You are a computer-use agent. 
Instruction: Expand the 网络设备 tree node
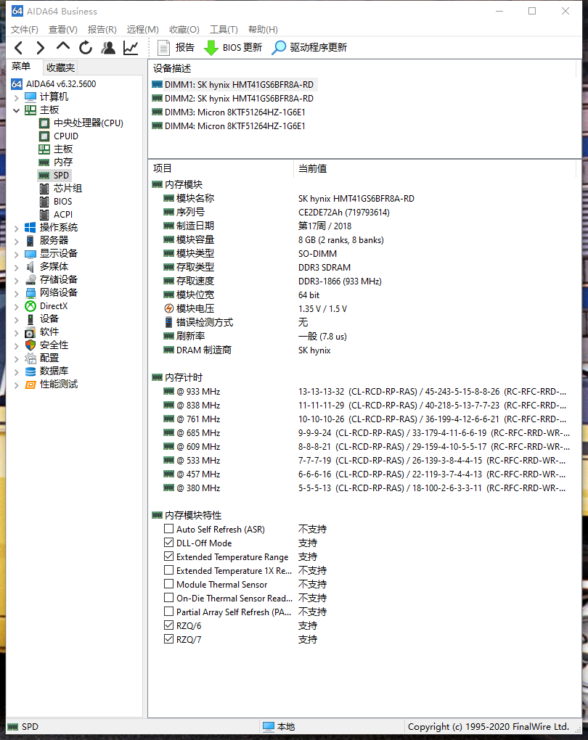point(17,294)
